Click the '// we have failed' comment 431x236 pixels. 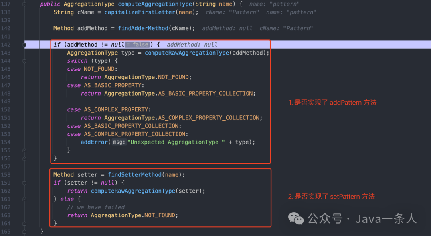96,207
